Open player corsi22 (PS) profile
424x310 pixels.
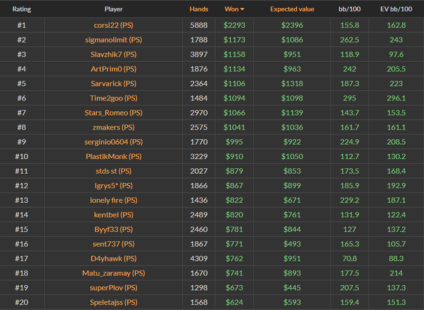(x=113, y=25)
